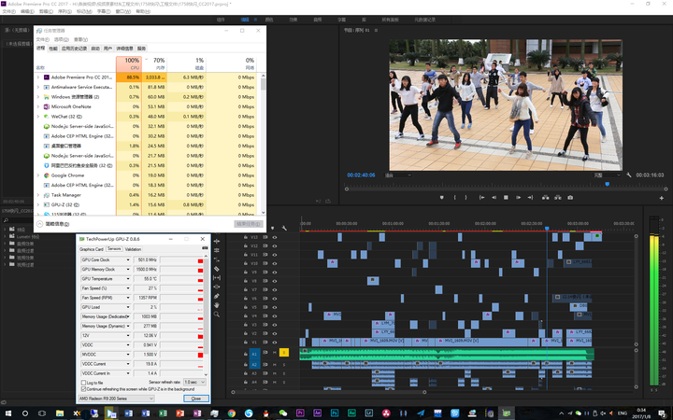
Task: Uncheck Continue refreshing in background in GPU-Z
Action: (x=84, y=389)
